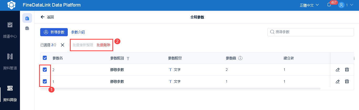The image size is (359, 110).
Task: Click the edit pencil icon for parameter 2
Action: point(338,70)
